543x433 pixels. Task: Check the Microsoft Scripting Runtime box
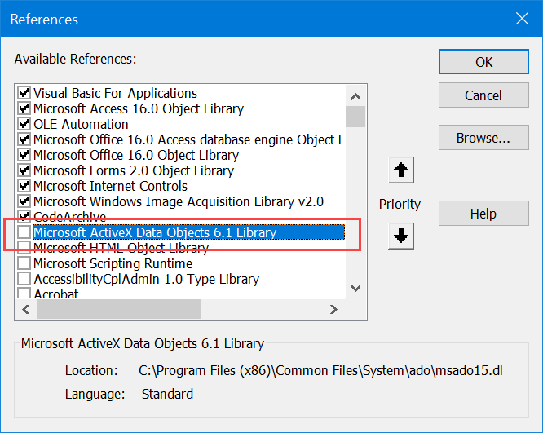tap(24, 264)
